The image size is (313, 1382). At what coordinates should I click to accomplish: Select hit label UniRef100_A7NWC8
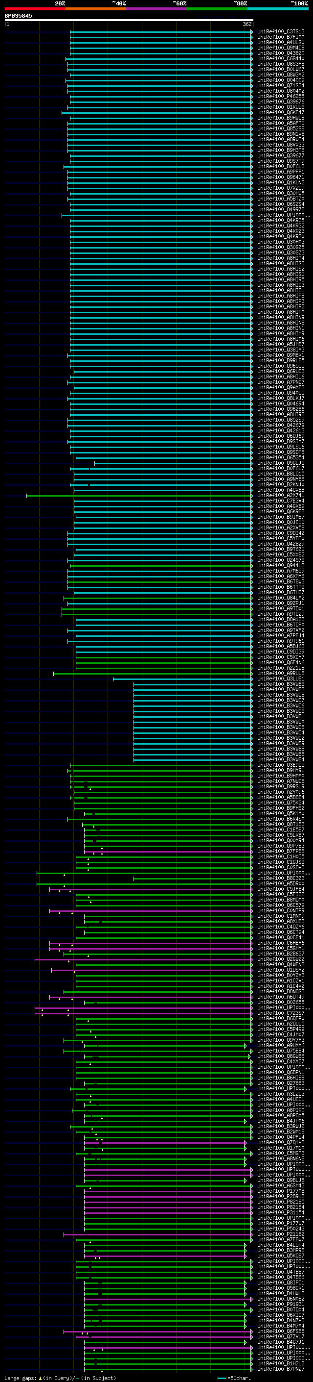(281, 781)
